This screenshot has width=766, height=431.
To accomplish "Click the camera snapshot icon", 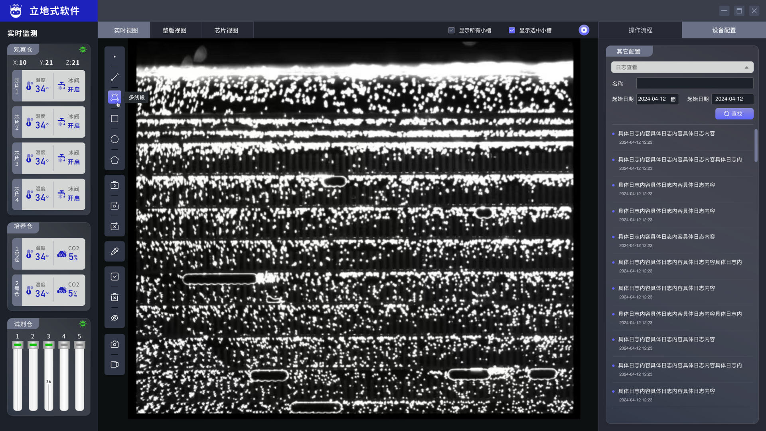I will (115, 344).
